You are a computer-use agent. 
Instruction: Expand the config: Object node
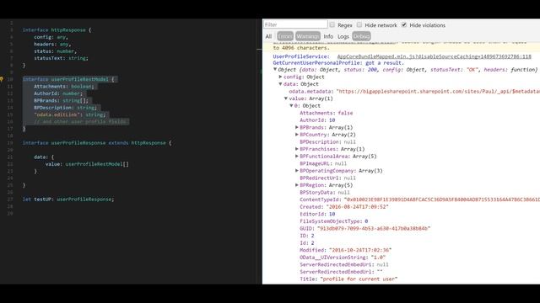(x=281, y=77)
